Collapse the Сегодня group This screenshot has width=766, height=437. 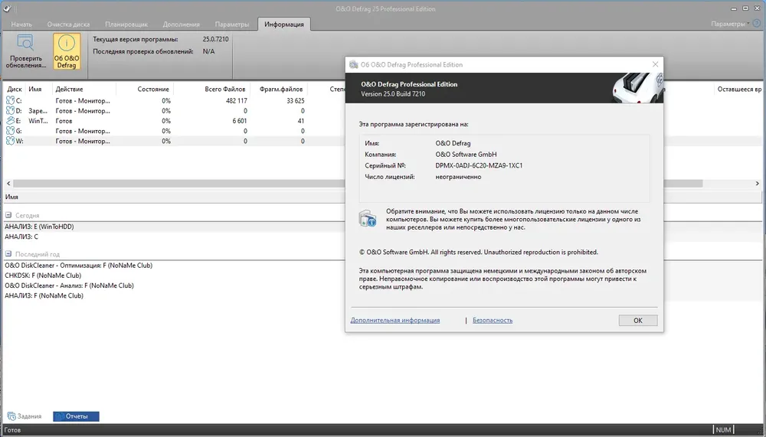click(8, 215)
